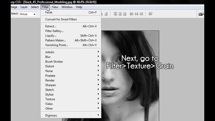Click the Go to Bridge icon
The width and height of the screenshot is (215, 121).
pos(201,14)
